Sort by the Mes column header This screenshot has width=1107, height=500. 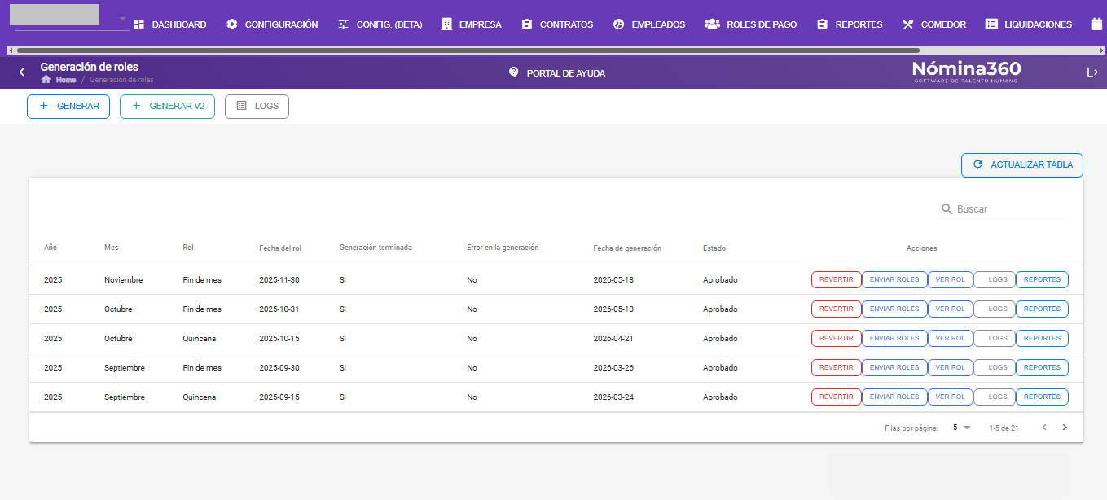click(112, 248)
